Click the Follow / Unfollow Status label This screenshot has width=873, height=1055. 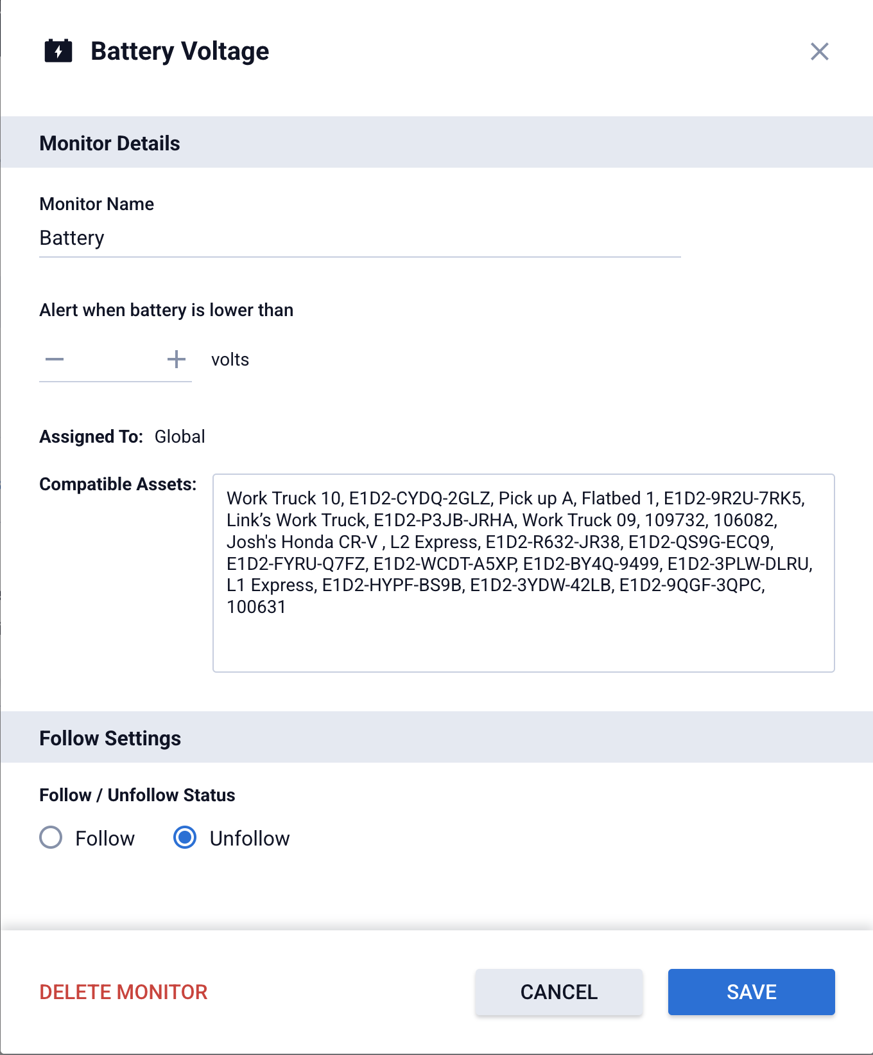[137, 795]
